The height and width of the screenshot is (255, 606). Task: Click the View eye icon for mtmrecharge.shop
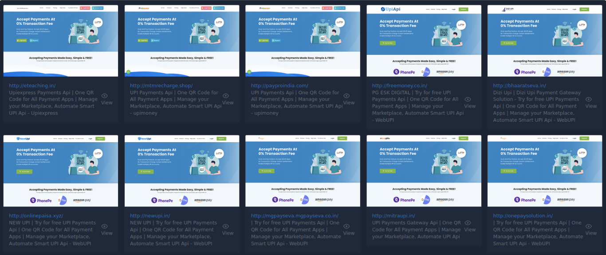point(225,96)
